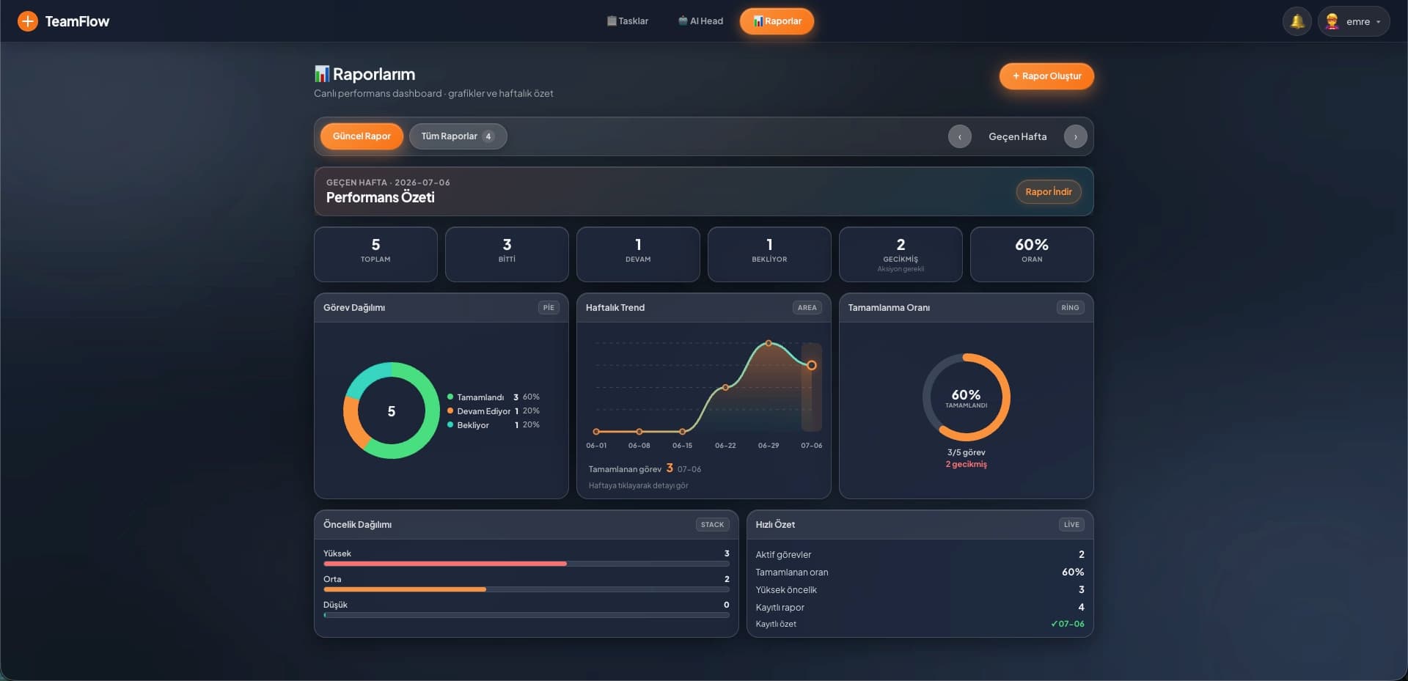1408x681 pixels.
Task: Go to next week with right arrow
Action: [x=1075, y=136]
